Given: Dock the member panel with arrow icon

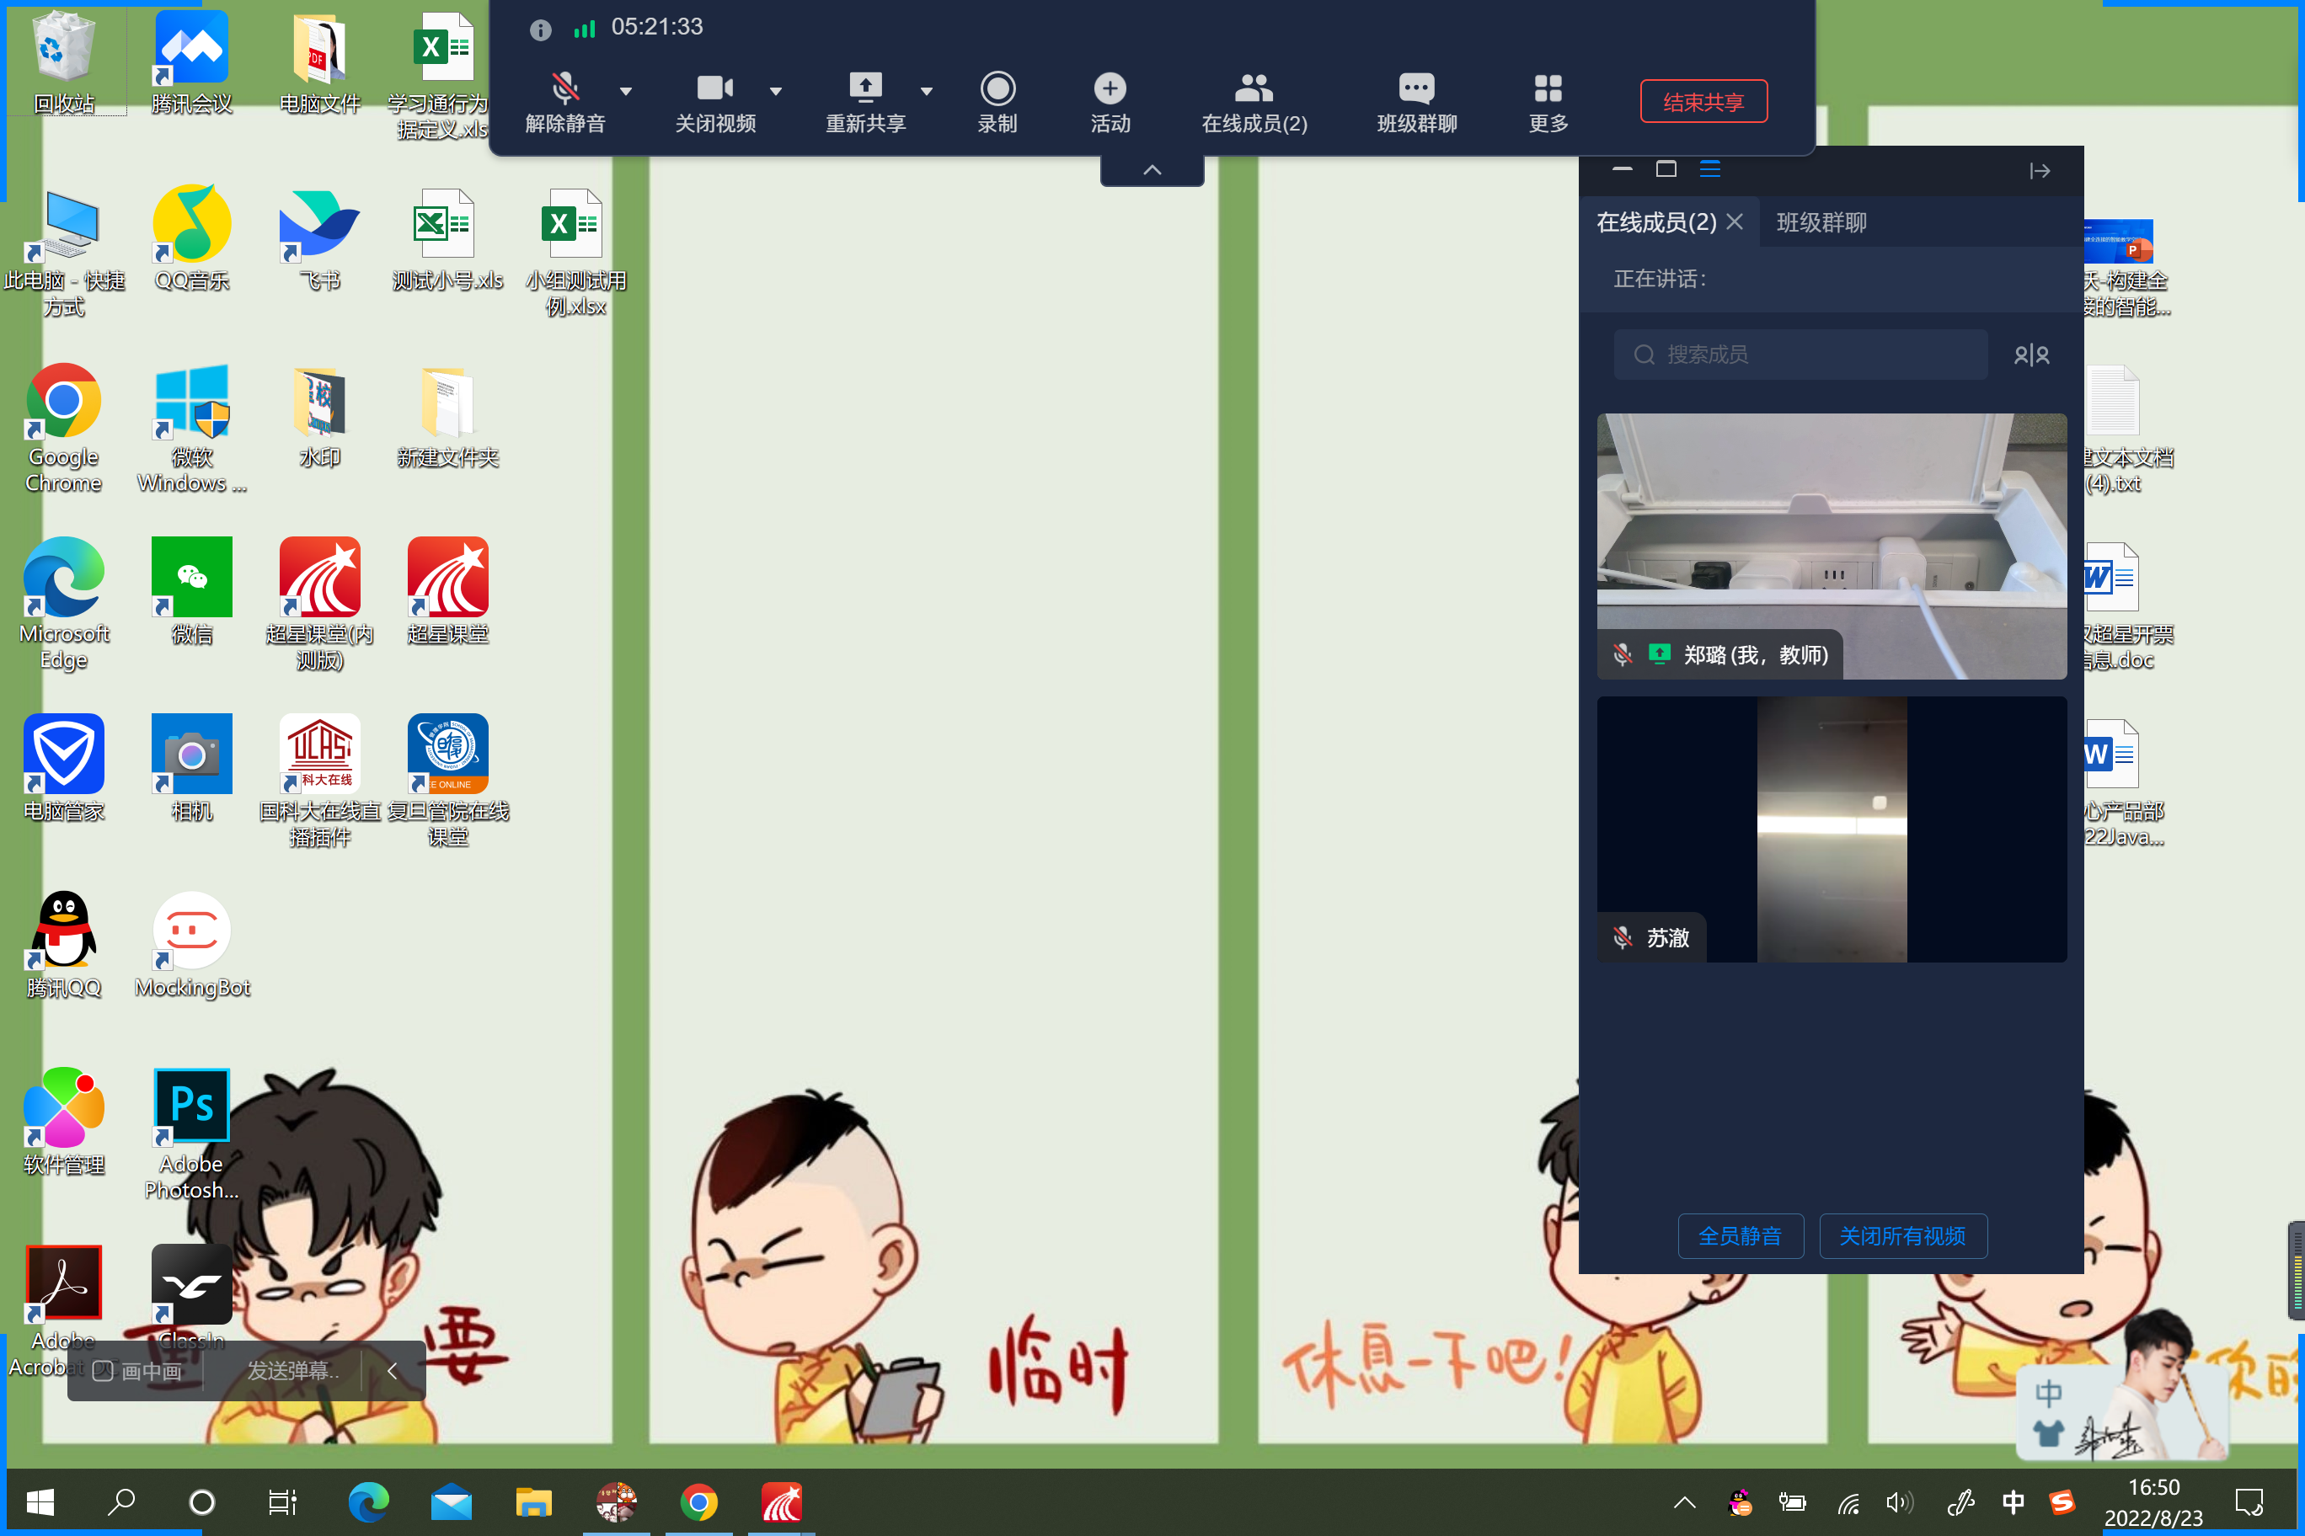Looking at the screenshot, I should pyautogui.click(x=2040, y=172).
